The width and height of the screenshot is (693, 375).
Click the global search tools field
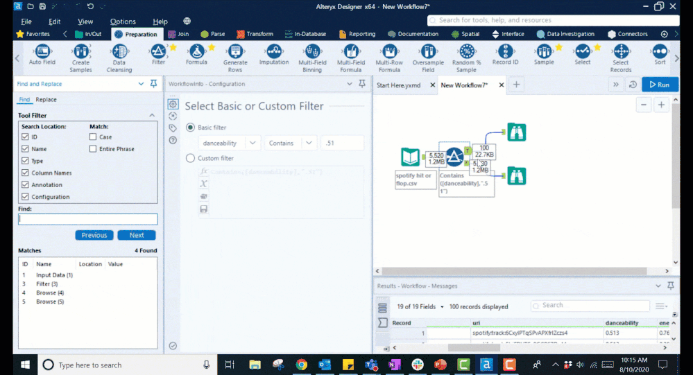click(x=553, y=20)
